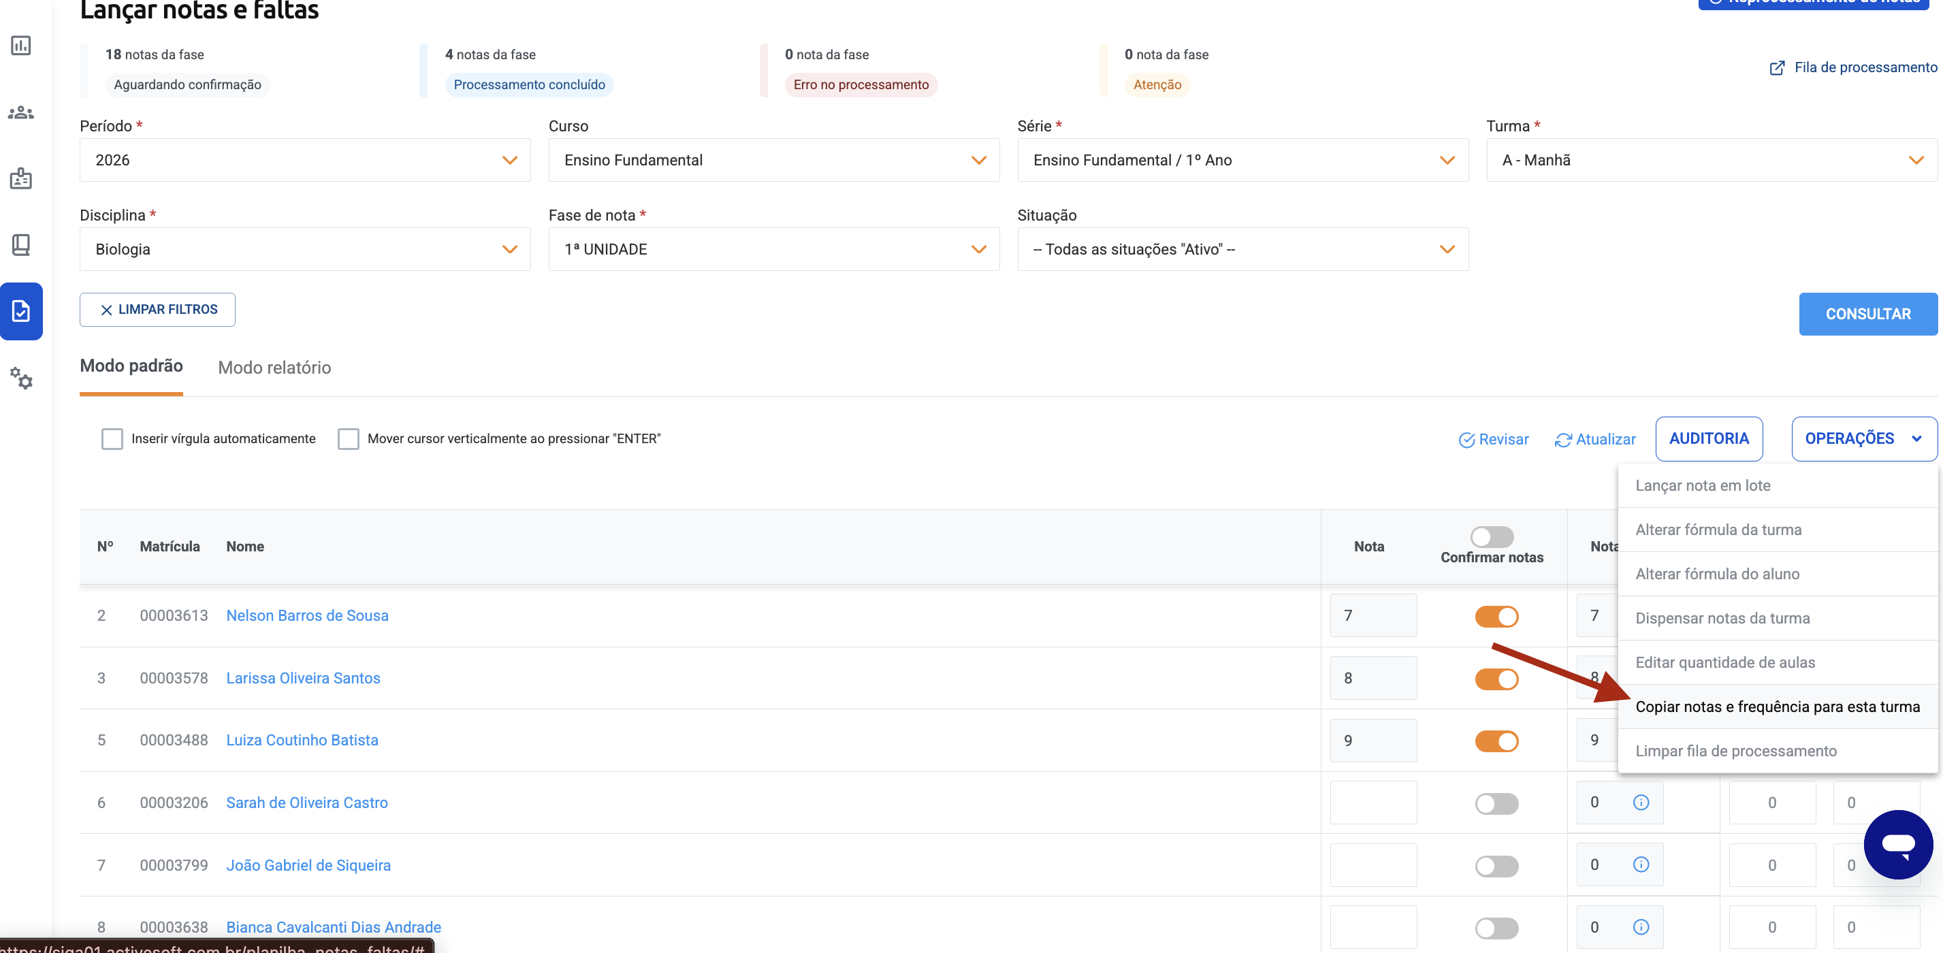Select Editar quantidade de aulas

pos(1777,663)
